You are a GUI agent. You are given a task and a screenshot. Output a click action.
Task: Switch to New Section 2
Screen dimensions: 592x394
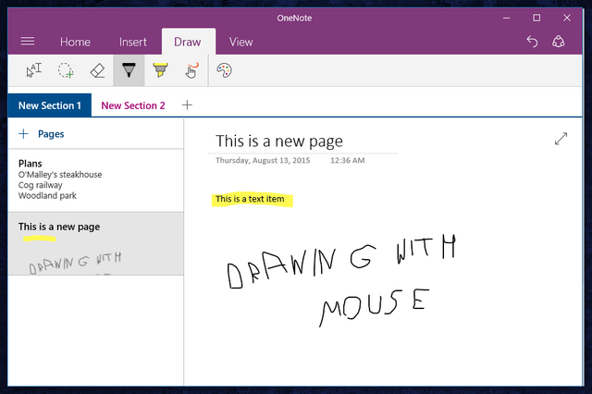coord(133,105)
